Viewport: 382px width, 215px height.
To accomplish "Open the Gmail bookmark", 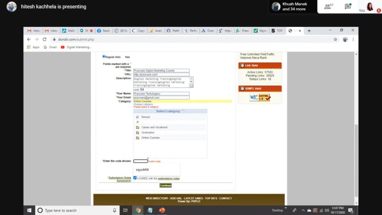I will [50, 47].
